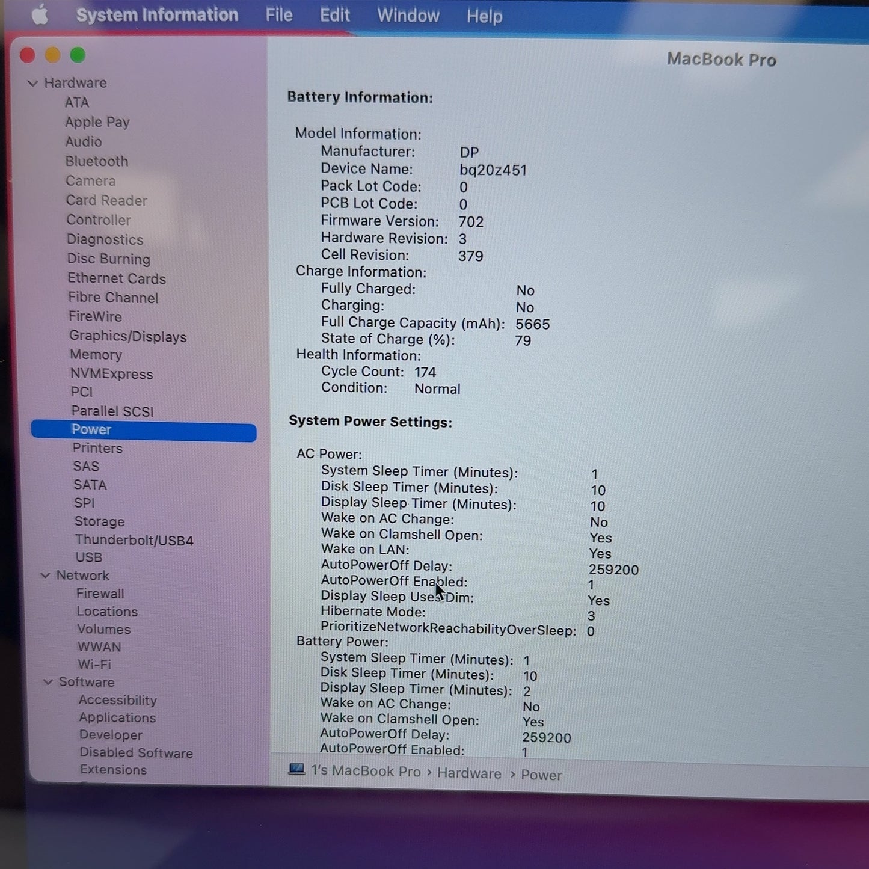Select Developer under Software
869x869 pixels.
coord(111,735)
